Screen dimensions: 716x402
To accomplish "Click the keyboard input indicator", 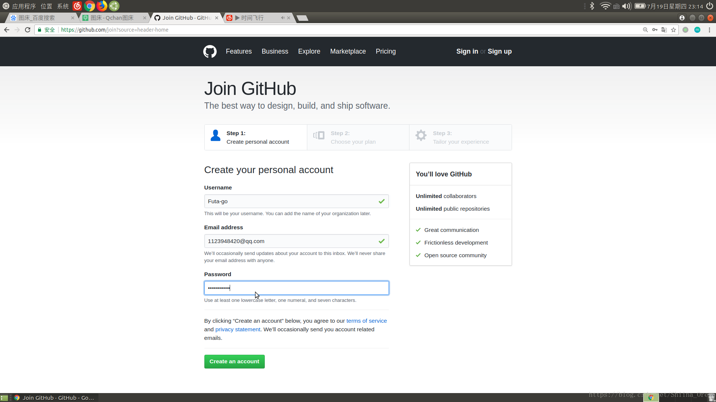I will [x=616, y=6].
